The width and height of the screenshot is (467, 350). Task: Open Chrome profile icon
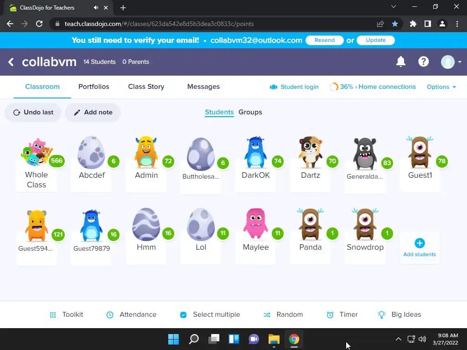click(x=442, y=24)
